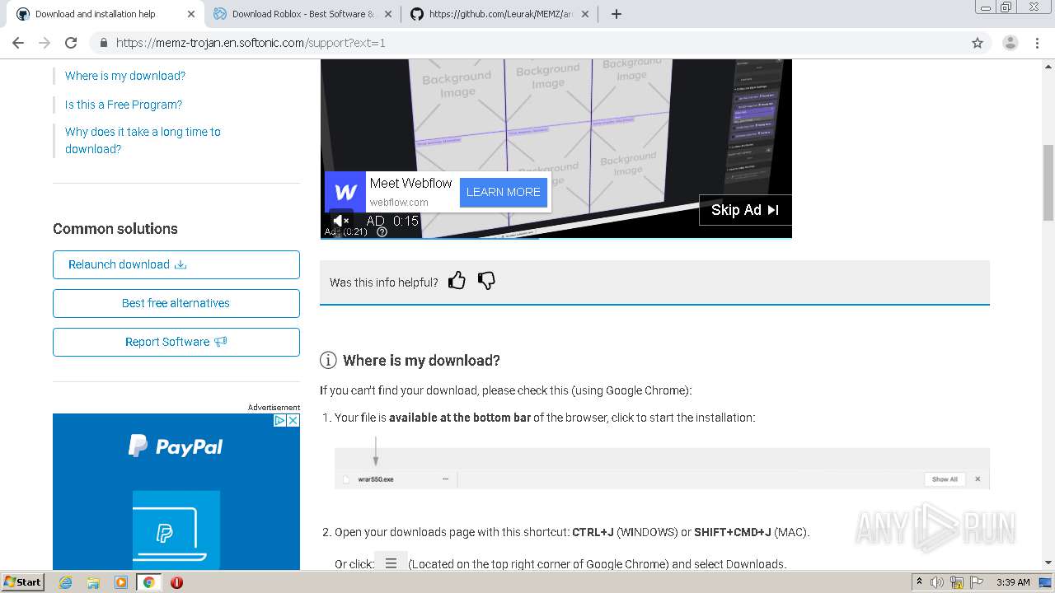Click the browser forward arrow
This screenshot has width=1055, height=593.
(x=45, y=43)
